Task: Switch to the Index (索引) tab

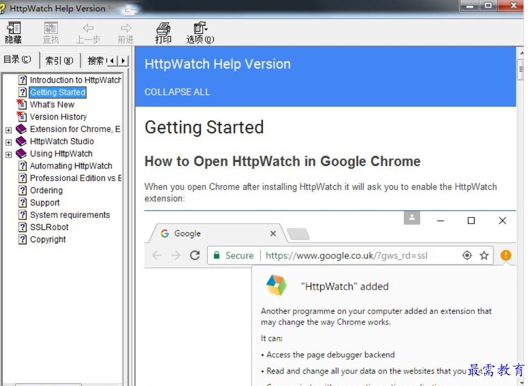Action: [x=60, y=61]
